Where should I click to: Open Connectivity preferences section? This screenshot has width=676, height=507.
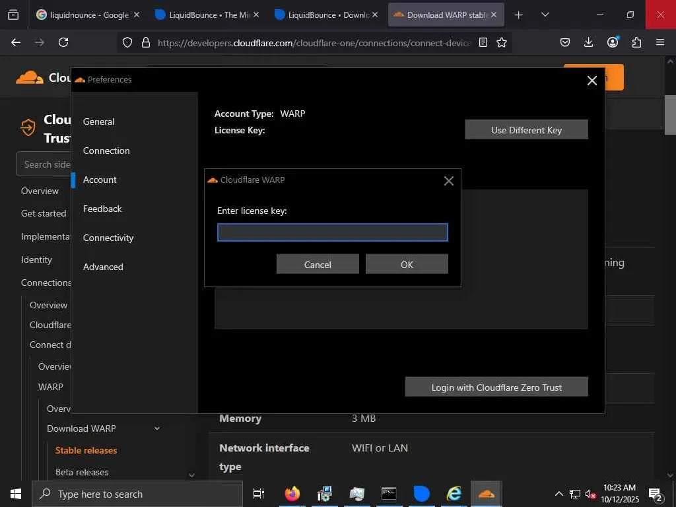[x=108, y=238]
